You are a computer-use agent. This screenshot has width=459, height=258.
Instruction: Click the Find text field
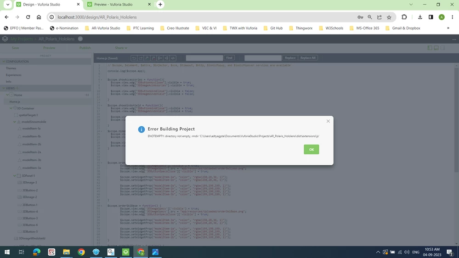click(204, 58)
